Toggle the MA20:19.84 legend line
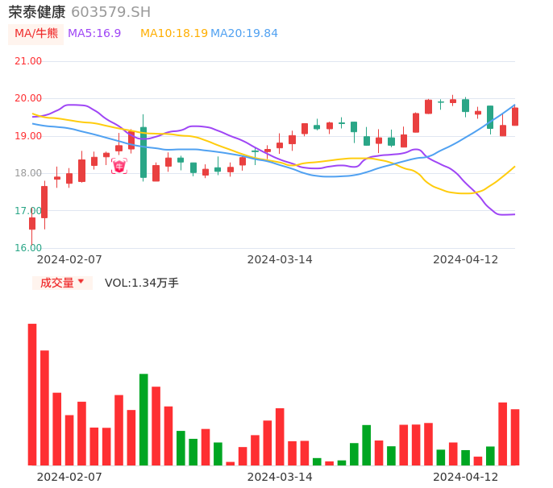 click(x=244, y=34)
